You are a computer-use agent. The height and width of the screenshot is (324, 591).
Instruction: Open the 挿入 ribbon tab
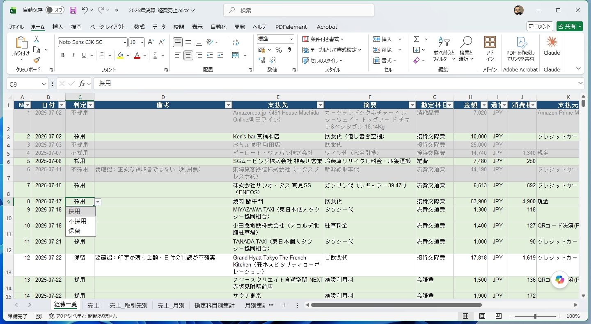58,27
